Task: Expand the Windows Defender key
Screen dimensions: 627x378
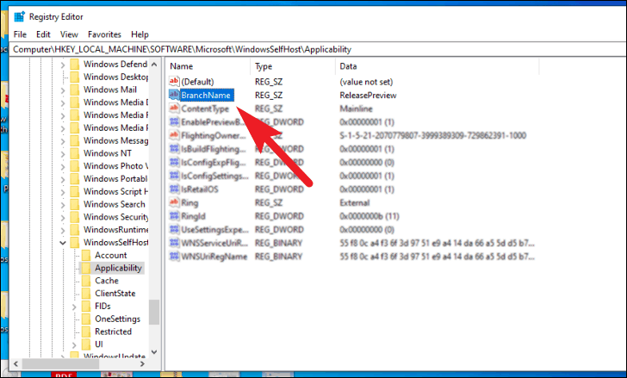Action: click(x=63, y=65)
